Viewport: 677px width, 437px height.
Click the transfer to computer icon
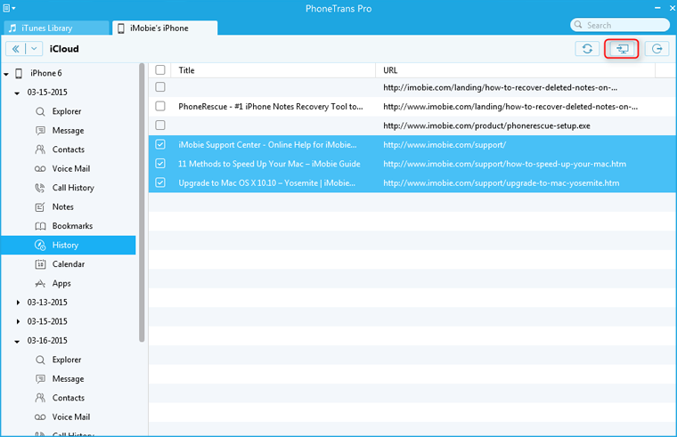622,49
